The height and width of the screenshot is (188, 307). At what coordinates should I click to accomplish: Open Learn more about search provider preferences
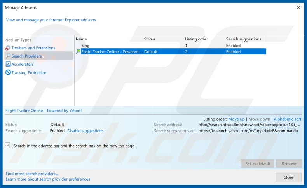click(48, 179)
